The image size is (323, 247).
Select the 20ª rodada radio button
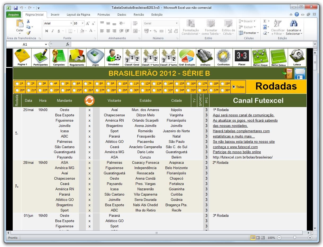(17, 90)
